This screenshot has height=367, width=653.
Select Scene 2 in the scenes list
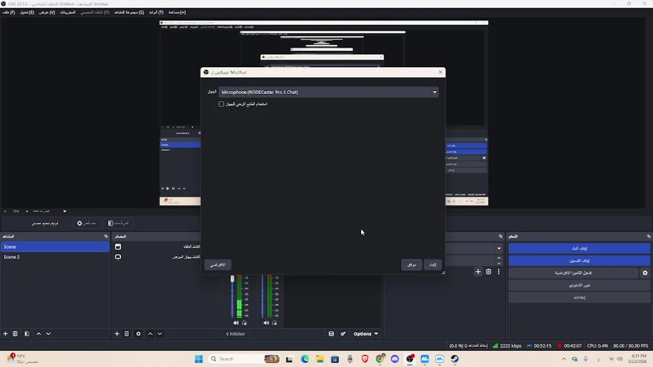click(55, 257)
